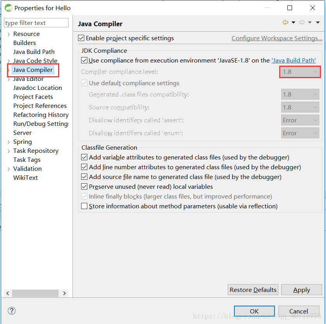Image resolution: width=326 pixels, height=324 pixels.
Task: Toggle Add source file name checkbox
Action: [84, 177]
